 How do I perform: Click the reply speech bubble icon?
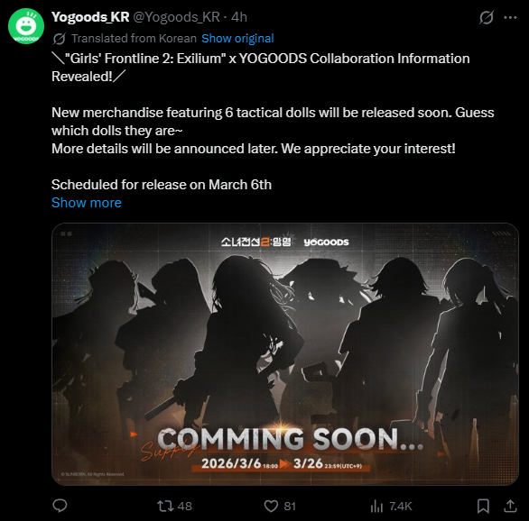[60, 506]
